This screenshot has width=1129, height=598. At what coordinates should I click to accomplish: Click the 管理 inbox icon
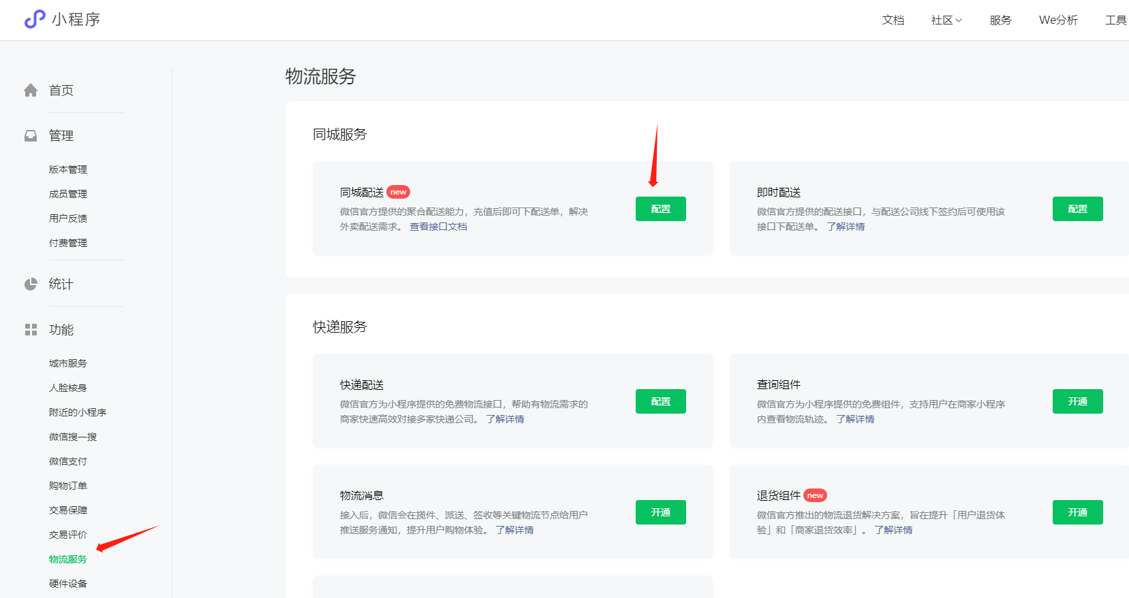pos(31,136)
